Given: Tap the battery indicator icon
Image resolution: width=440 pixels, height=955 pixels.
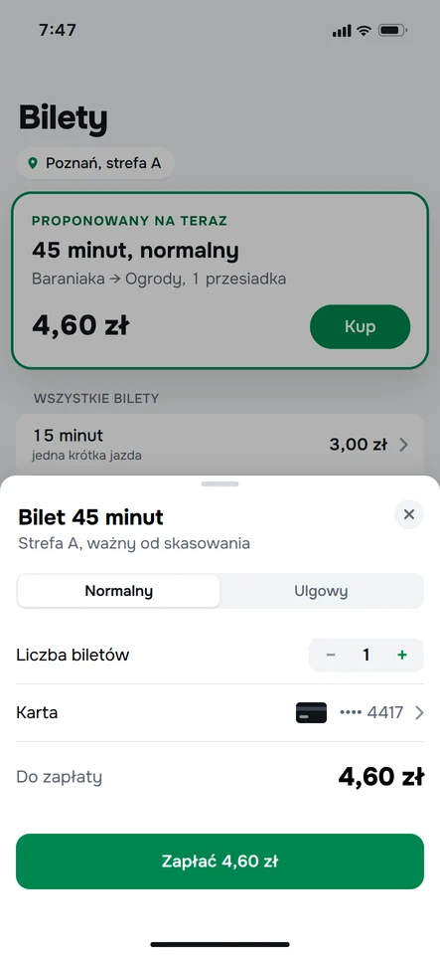Looking at the screenshot, I should 392,31.
